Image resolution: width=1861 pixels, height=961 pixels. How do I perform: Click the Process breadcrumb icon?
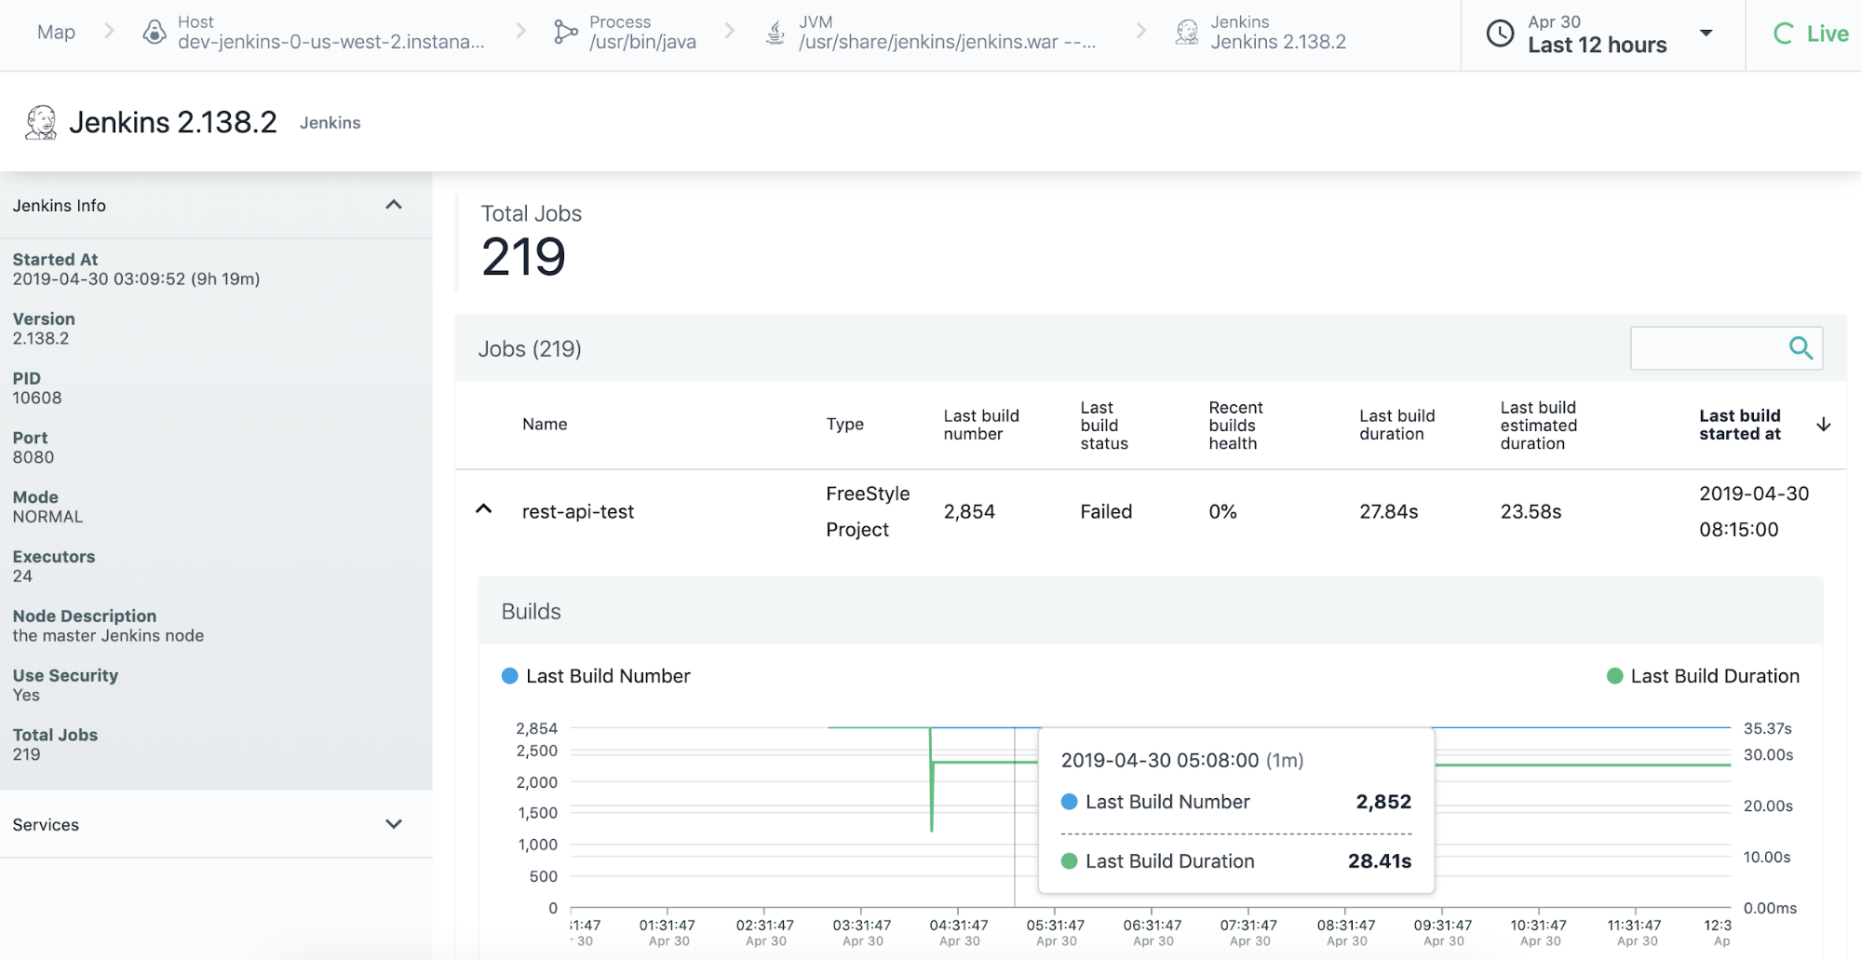[x=565, y=33]
